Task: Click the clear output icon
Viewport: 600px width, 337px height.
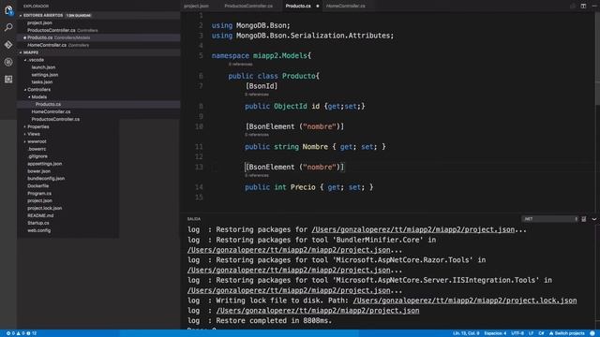Action: [583, 219]
